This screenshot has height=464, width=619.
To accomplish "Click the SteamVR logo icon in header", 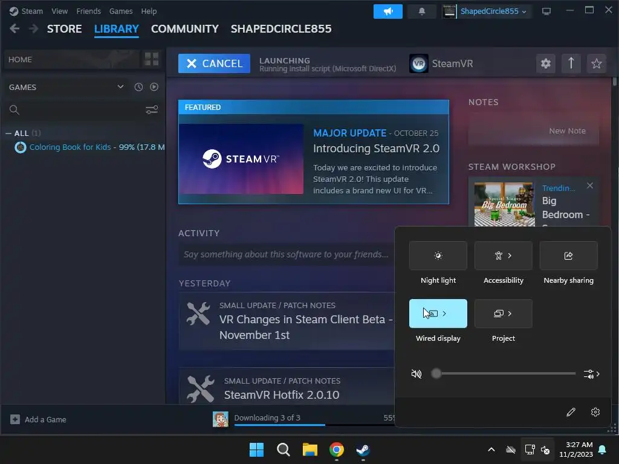I will [x=419, y=63].
